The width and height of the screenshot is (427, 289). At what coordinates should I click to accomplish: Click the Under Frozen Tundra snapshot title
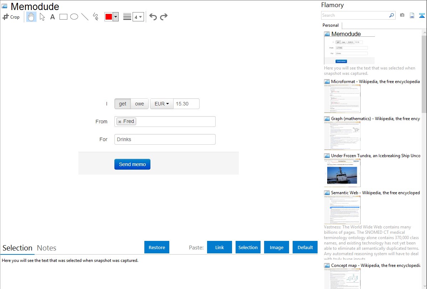376,155
